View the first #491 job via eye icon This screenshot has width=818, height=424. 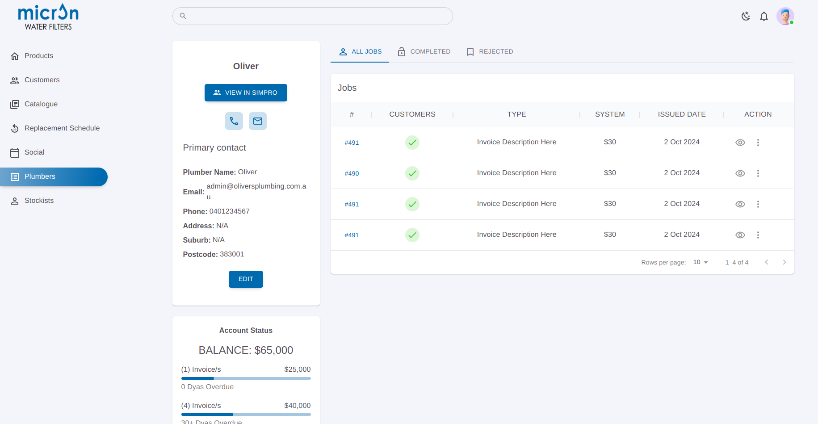(x=740, y=143)
